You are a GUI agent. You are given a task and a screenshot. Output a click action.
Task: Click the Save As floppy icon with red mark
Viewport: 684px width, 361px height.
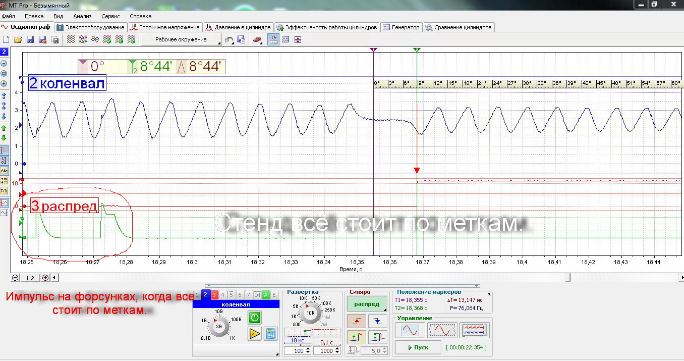(42, 39)
